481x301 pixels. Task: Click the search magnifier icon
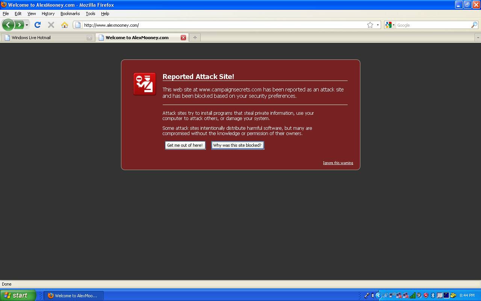(x=474, y=25)
